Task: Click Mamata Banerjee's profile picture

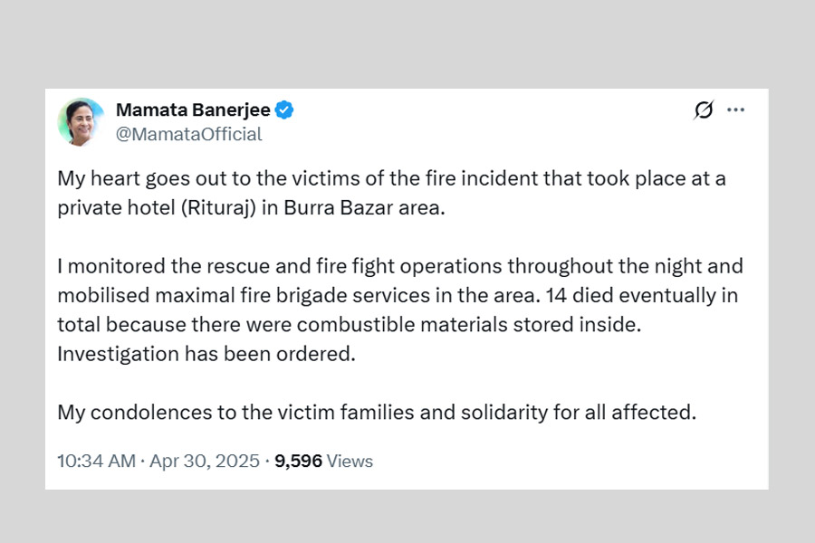Action: [x=81, y=121]
